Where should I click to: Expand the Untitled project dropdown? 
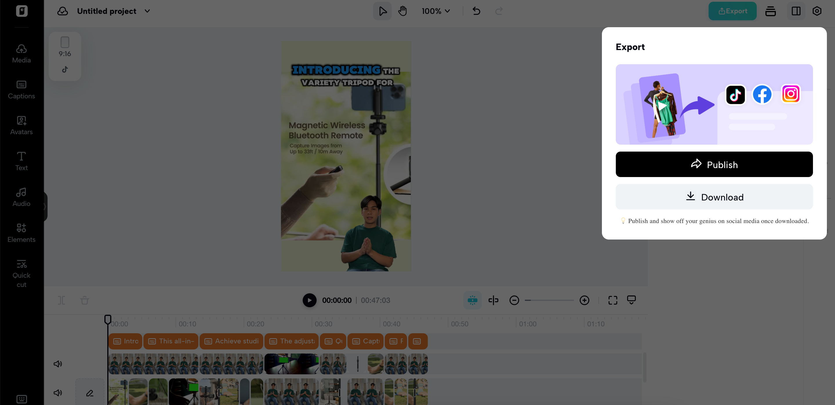[x=147, y=11]
